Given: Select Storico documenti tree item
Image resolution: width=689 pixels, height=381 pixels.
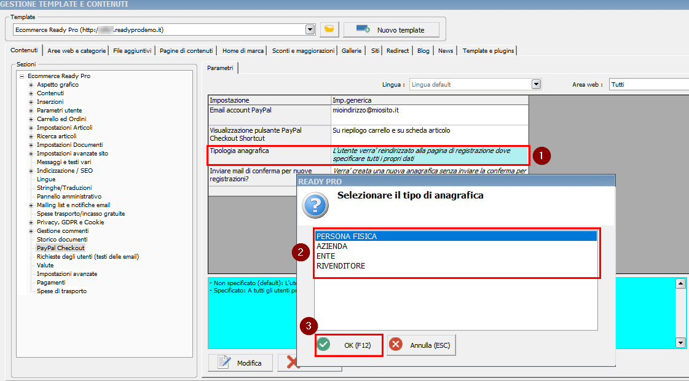Looking at the screenshot, I should pyautogui.click(x=62, y=240).
